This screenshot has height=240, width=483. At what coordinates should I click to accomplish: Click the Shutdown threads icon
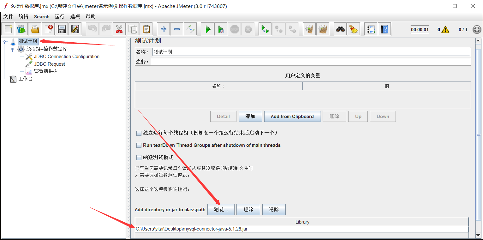pos(248,29)
